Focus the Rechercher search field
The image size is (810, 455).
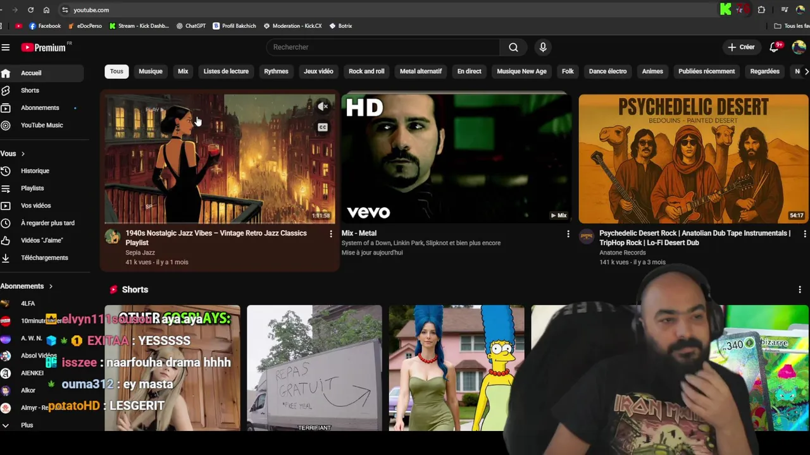coord(383,47)
